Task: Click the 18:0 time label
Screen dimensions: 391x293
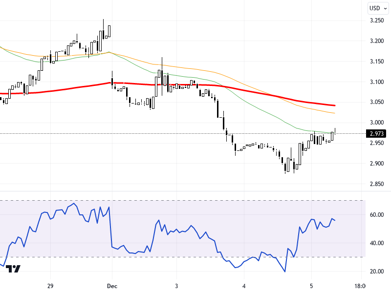Action: click(360, 286)
